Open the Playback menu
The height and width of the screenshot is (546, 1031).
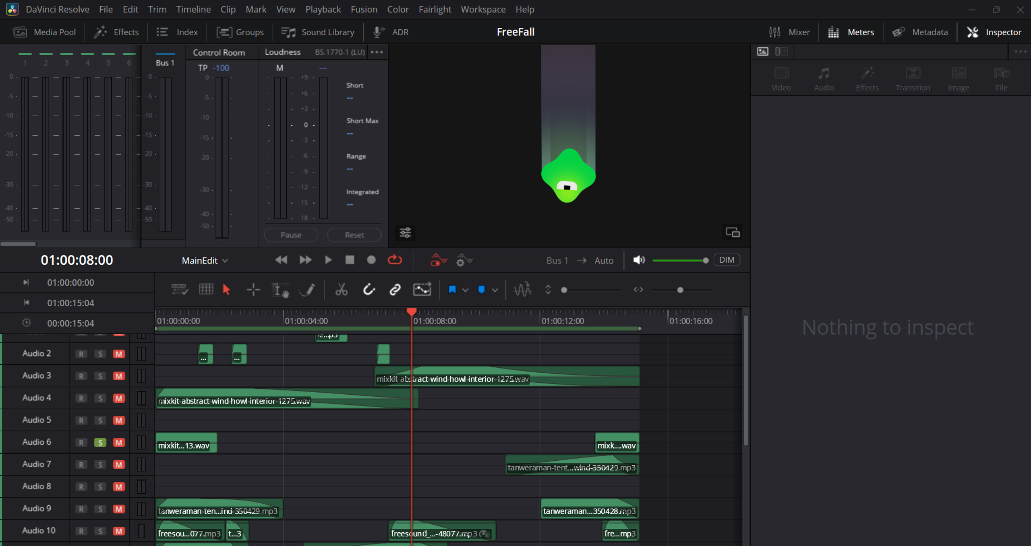(x=323, y=9)
